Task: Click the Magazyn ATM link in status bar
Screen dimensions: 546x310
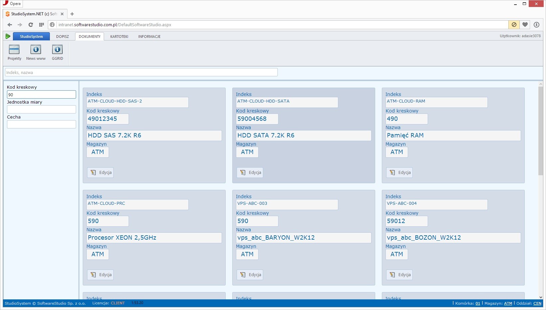Action: tap(508, 303)
